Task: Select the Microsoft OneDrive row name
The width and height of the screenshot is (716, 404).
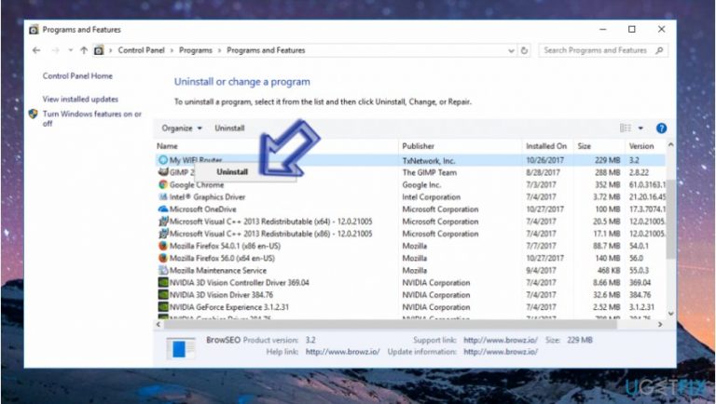Action: coord(202,209)
